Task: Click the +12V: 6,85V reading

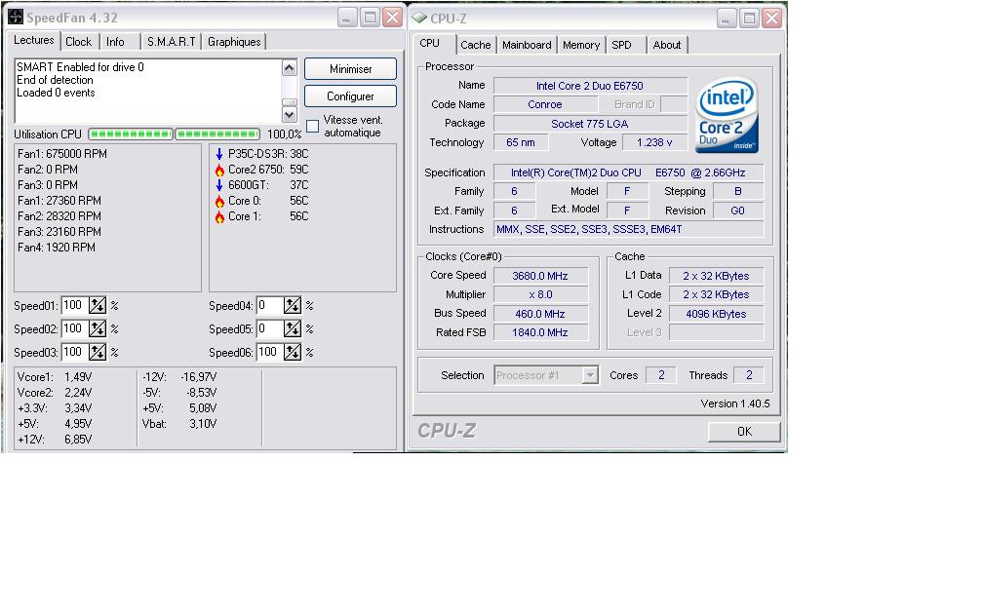Action: [x=55, y=440]
